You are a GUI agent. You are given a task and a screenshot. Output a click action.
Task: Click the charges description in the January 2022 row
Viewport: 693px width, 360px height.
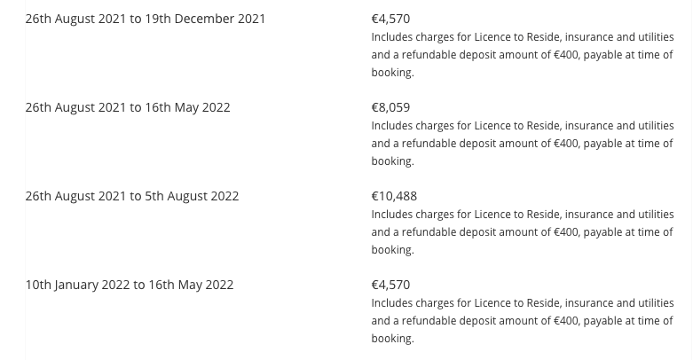point(522,321)
